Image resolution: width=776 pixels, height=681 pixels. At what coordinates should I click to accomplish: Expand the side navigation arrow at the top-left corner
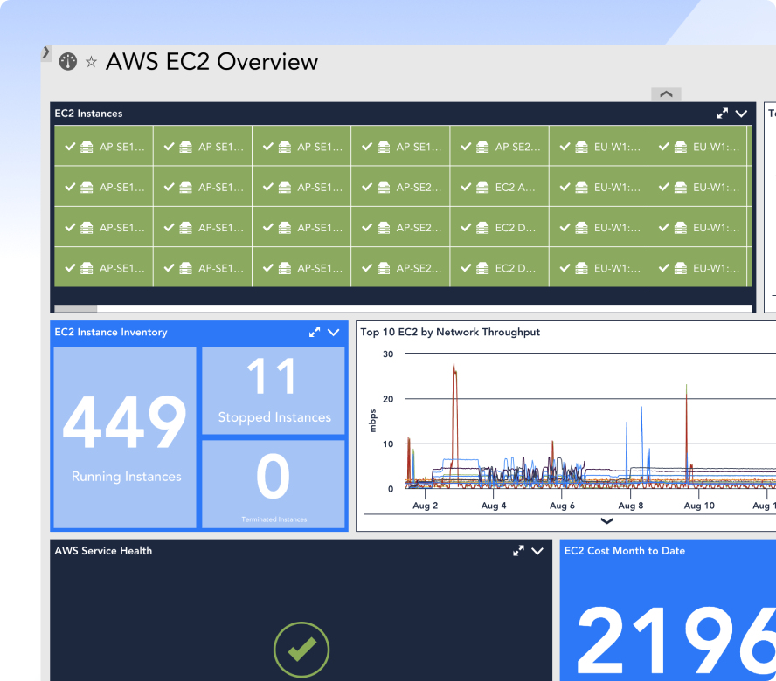click(46, 52)
